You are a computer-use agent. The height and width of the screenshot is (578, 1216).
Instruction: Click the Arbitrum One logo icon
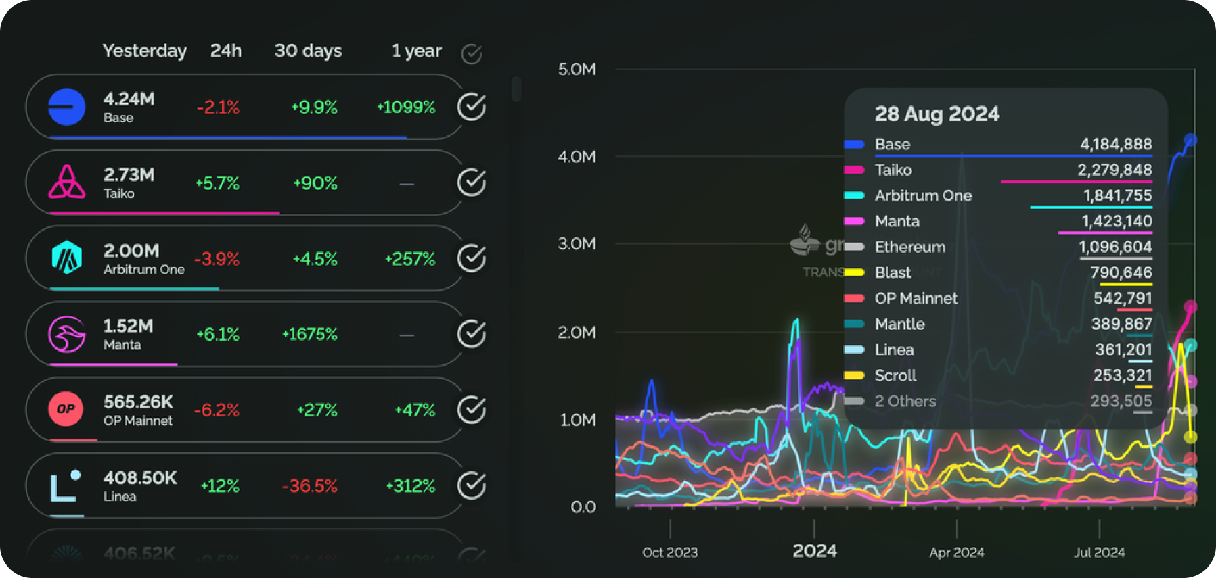coord(67,258)
